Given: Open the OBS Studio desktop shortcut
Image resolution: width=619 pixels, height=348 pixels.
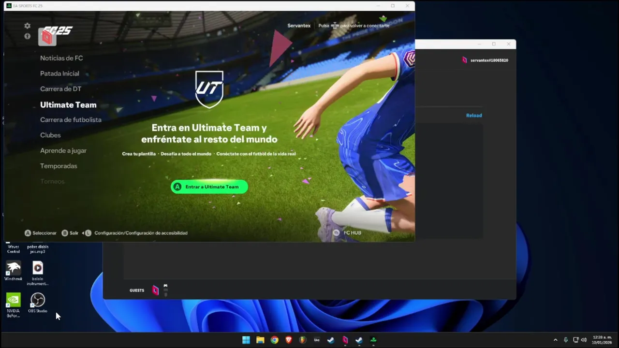Looking at the screenshot, I should tap(38, 304).
